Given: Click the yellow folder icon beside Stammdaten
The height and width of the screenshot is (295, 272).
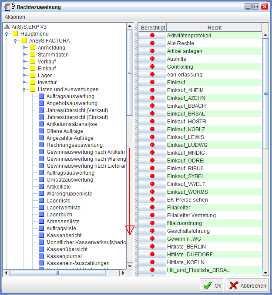Looking at the screenshot, I should coord(33,55).
